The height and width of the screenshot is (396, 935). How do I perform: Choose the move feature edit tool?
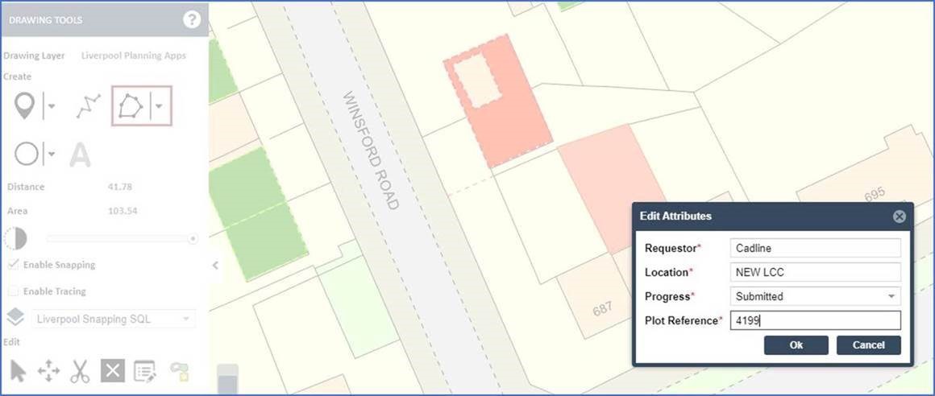point(48,371)
